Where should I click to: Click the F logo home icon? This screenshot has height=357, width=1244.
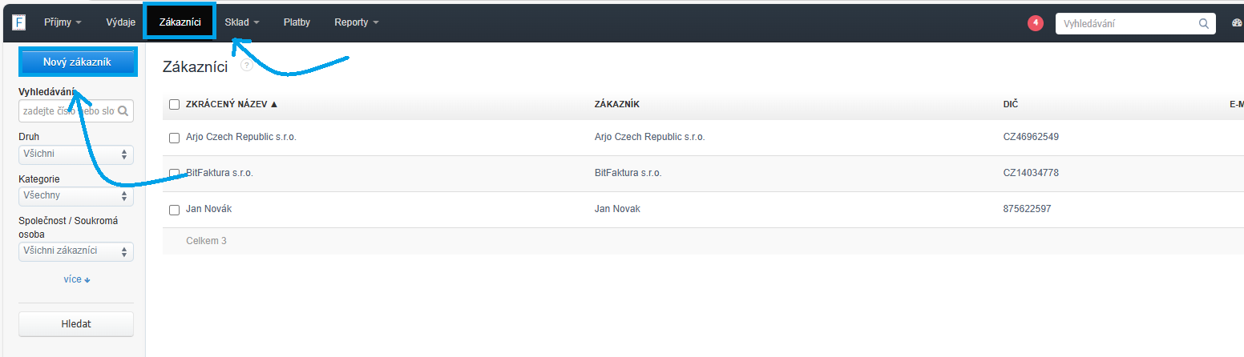[x=19, y=22]
